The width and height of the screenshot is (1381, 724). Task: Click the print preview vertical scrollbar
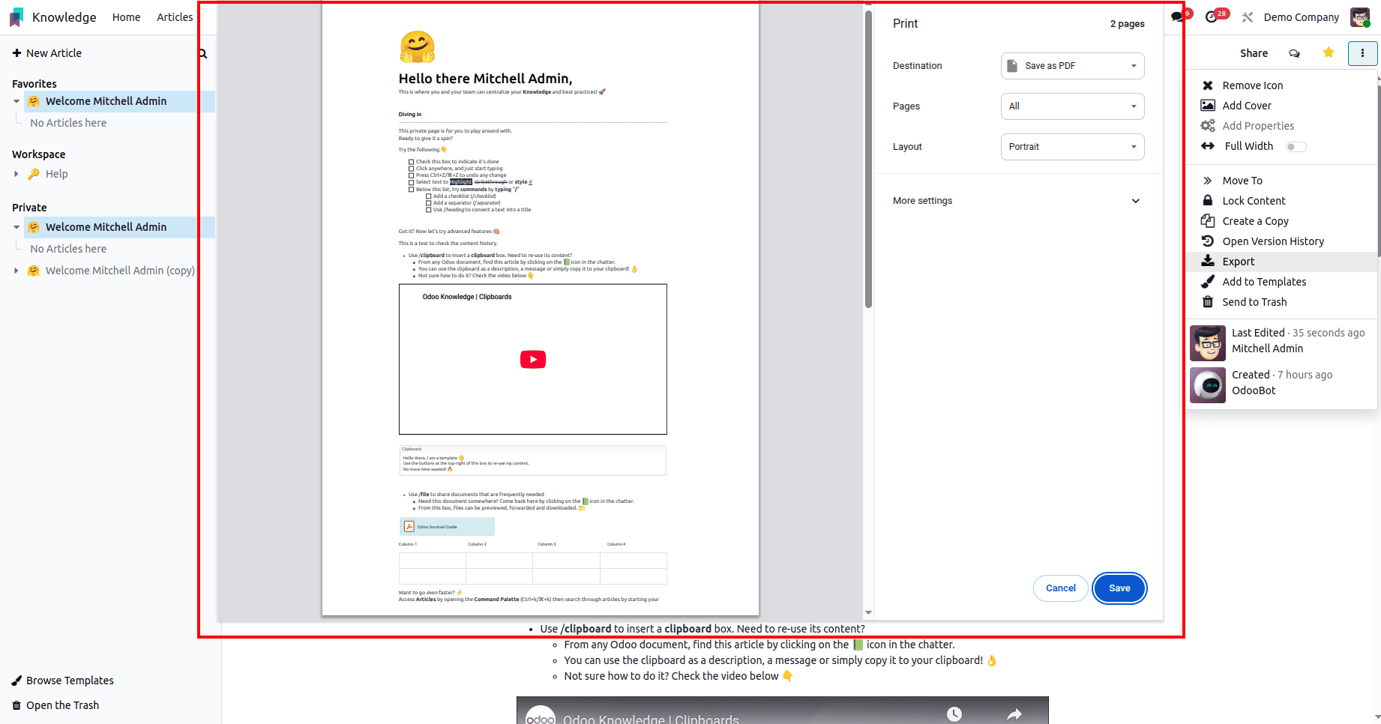pos(868,160)
